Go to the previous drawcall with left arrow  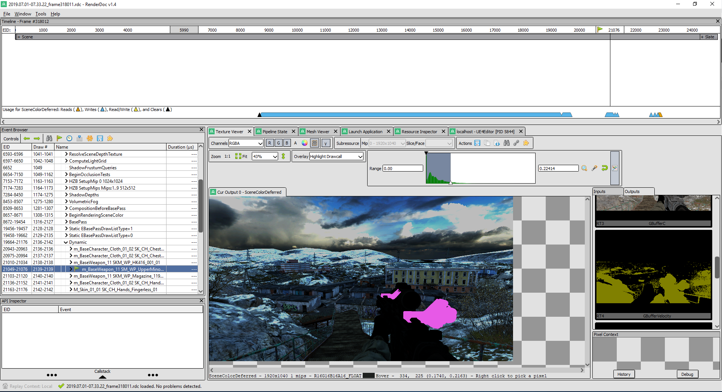[27, 138]
